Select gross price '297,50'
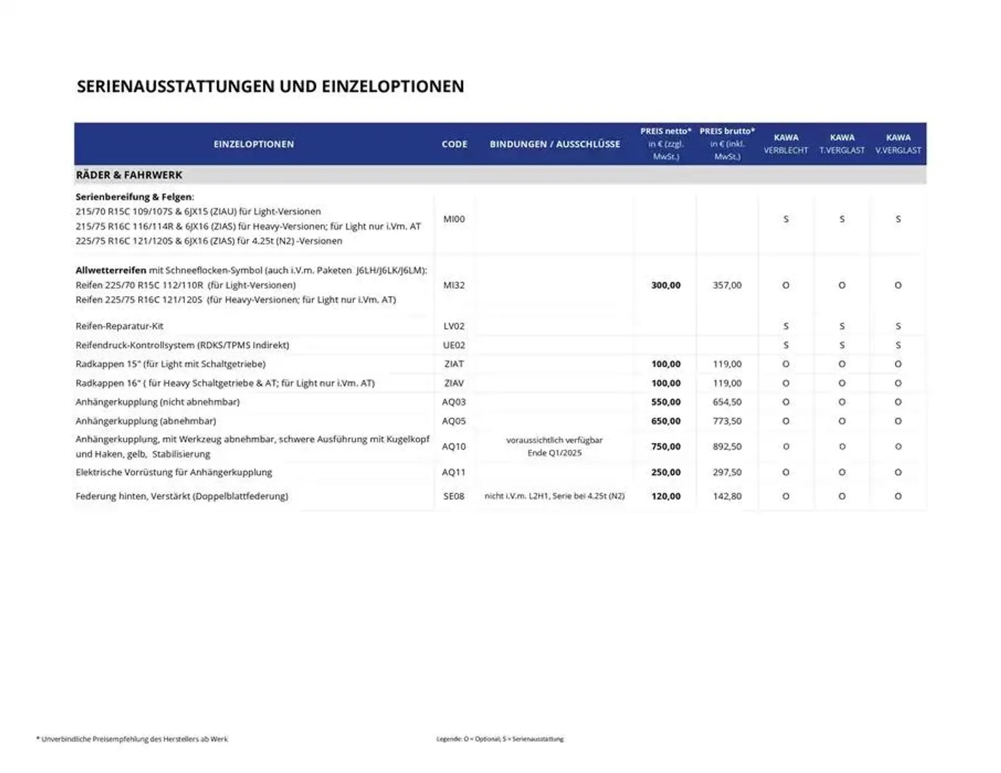The width and height of the screenshot is (1001, 773). [x=727, y=472]
